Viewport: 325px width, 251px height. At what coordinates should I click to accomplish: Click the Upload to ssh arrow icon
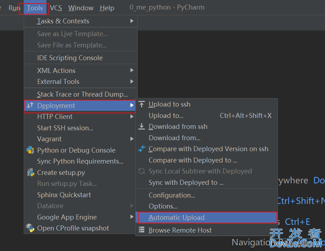point(142,104)
